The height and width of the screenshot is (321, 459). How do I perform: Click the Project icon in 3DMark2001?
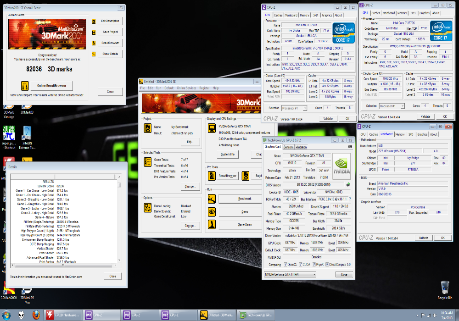(147, 128)
